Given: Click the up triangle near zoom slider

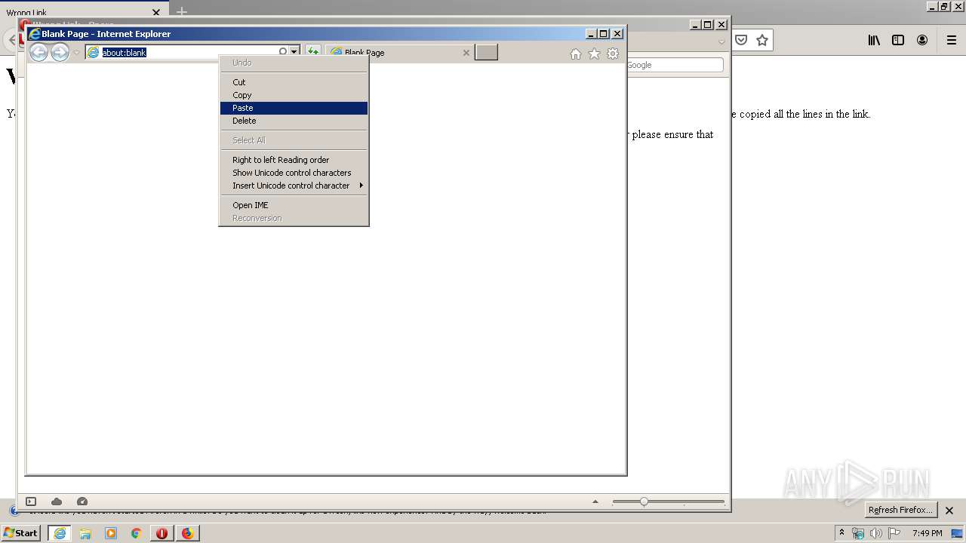Looking at the screenshot, I should point(595,502).
